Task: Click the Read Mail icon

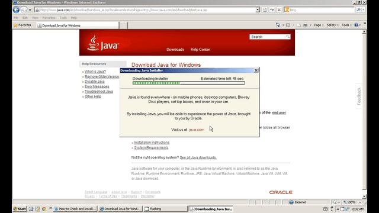Action: coord(298,25)
